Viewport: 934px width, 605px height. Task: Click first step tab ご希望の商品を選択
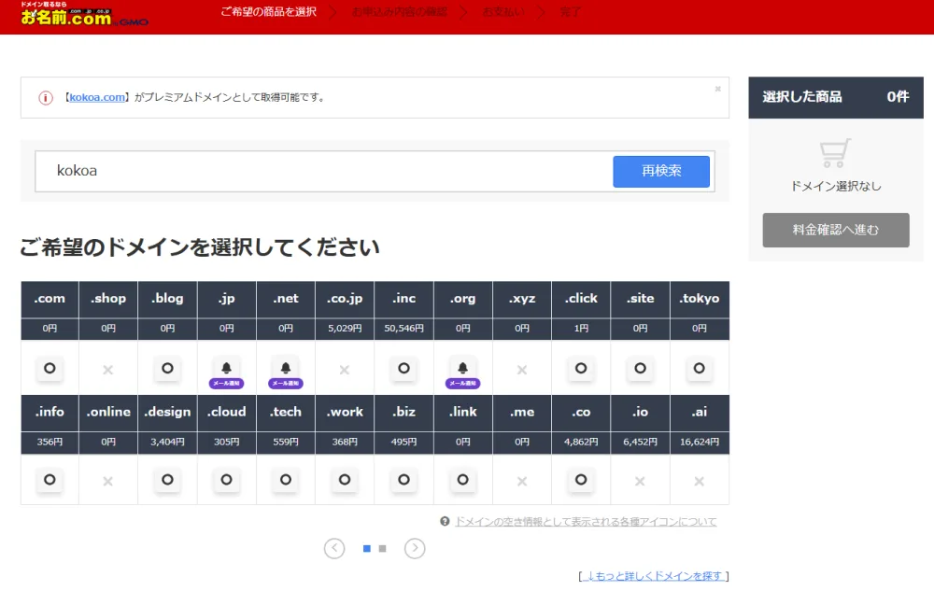click(x=269, y=12)
